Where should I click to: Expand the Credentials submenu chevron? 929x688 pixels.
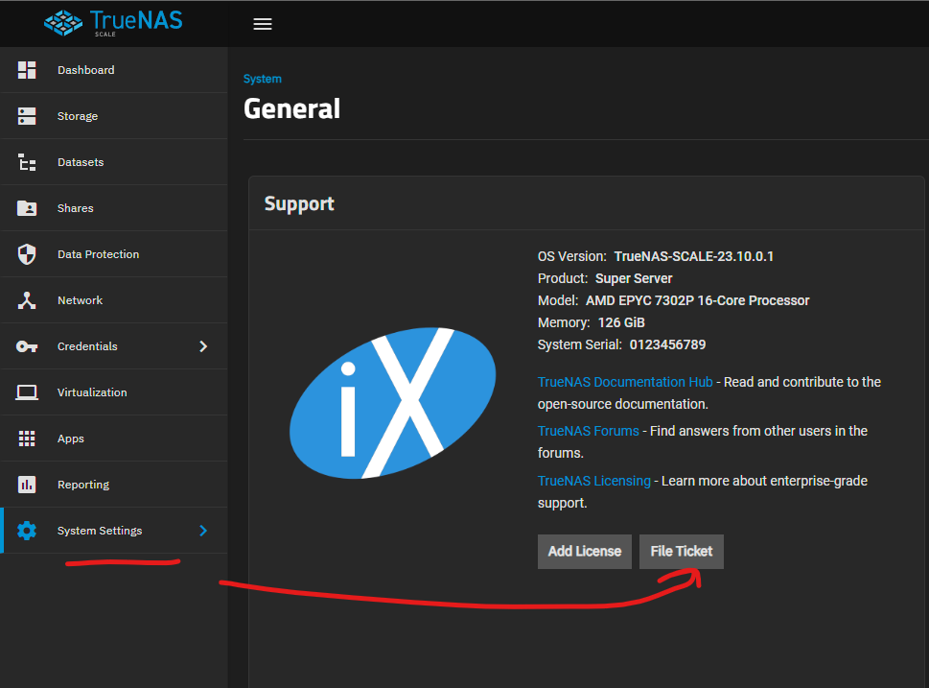[203, 346]
